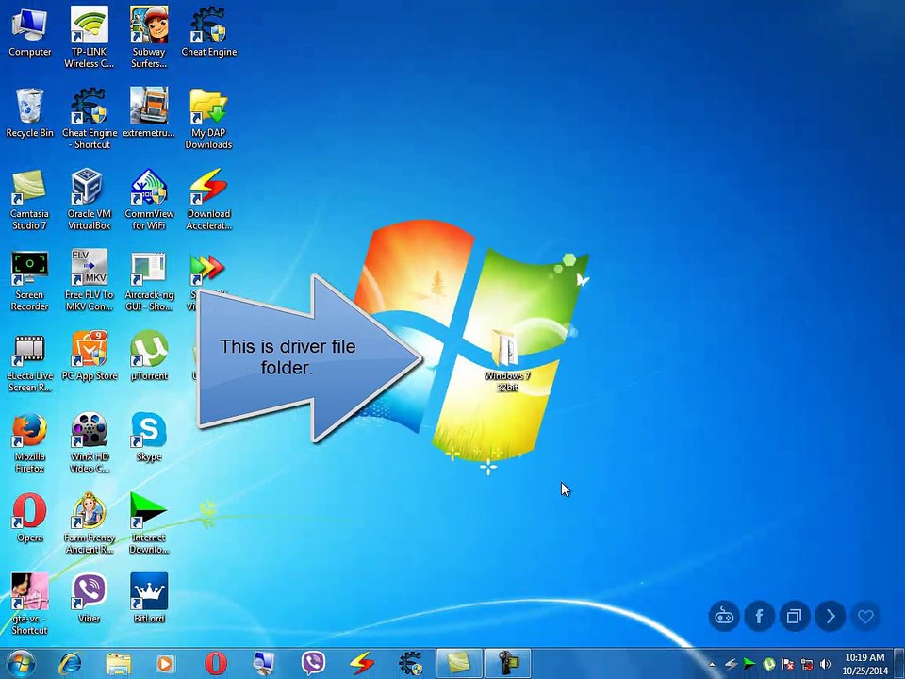Select the Skype desktop shortcut

point(149,437)
